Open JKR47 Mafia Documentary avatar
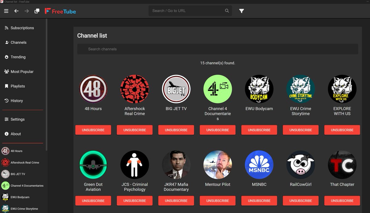Viewport: 370px width, 213px height. pos(176,165)
